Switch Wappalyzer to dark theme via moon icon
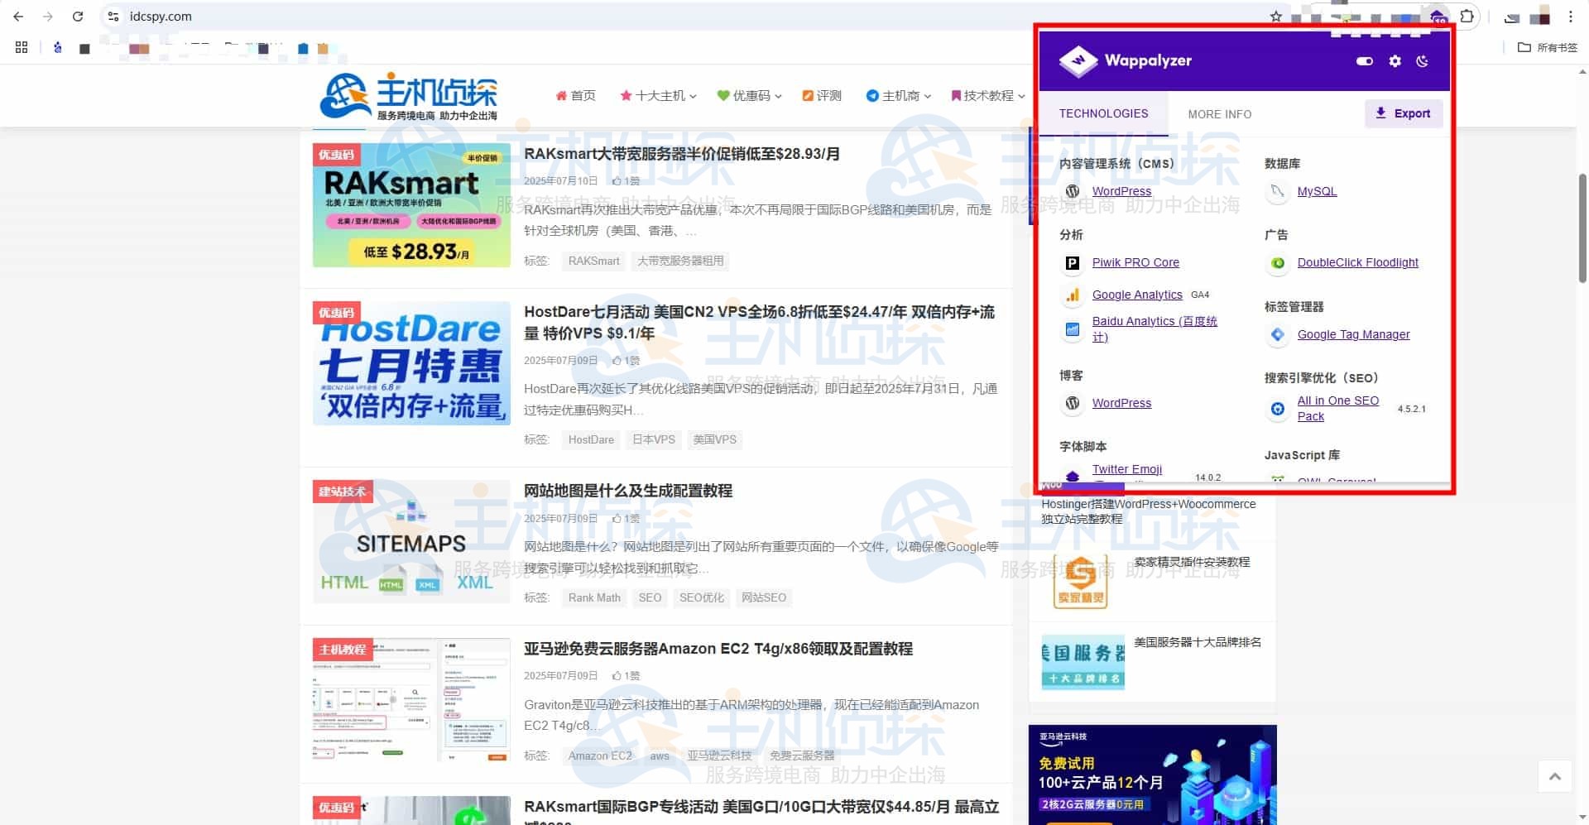The width and height of the screenshot is (1589, 825). 1423,60
